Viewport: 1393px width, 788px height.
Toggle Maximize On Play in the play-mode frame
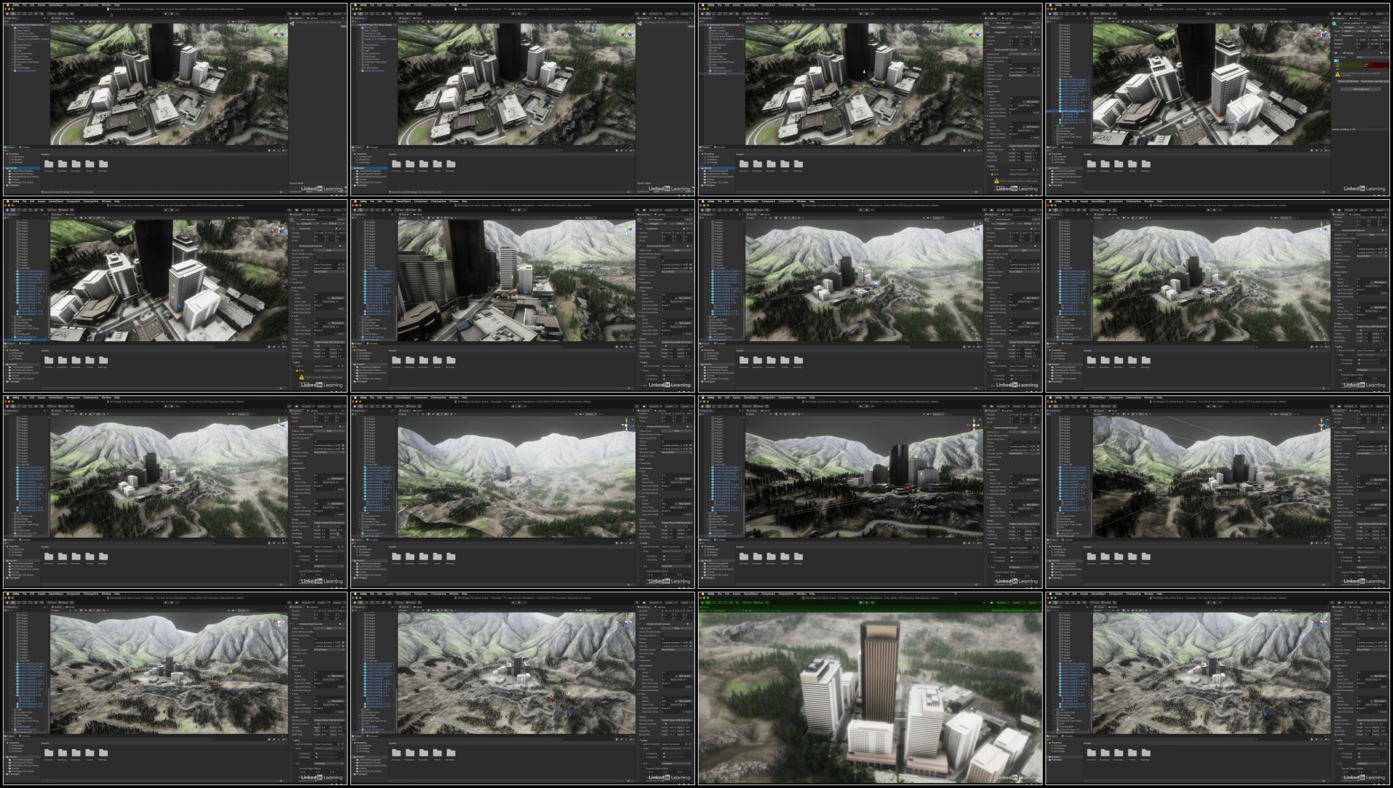pyautogui.click(x=1001, y=611)
